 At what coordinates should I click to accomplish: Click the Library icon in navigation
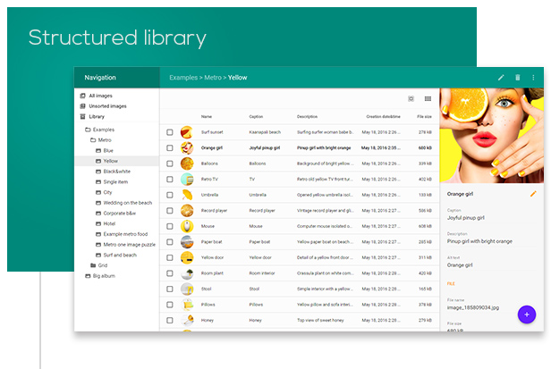83,116
